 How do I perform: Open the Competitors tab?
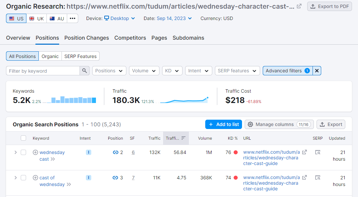(130, 38)
